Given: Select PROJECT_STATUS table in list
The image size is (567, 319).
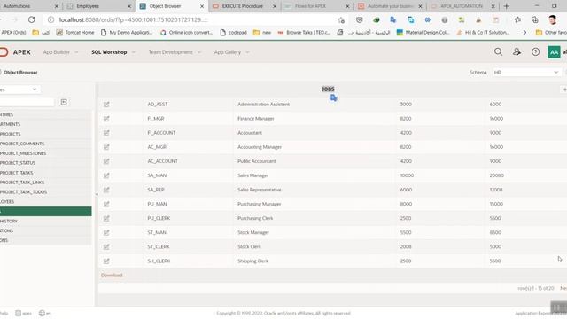Looking at the screenshot, I should 45,163.
